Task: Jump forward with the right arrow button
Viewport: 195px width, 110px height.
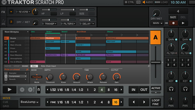Action: [x=144, y=102]
